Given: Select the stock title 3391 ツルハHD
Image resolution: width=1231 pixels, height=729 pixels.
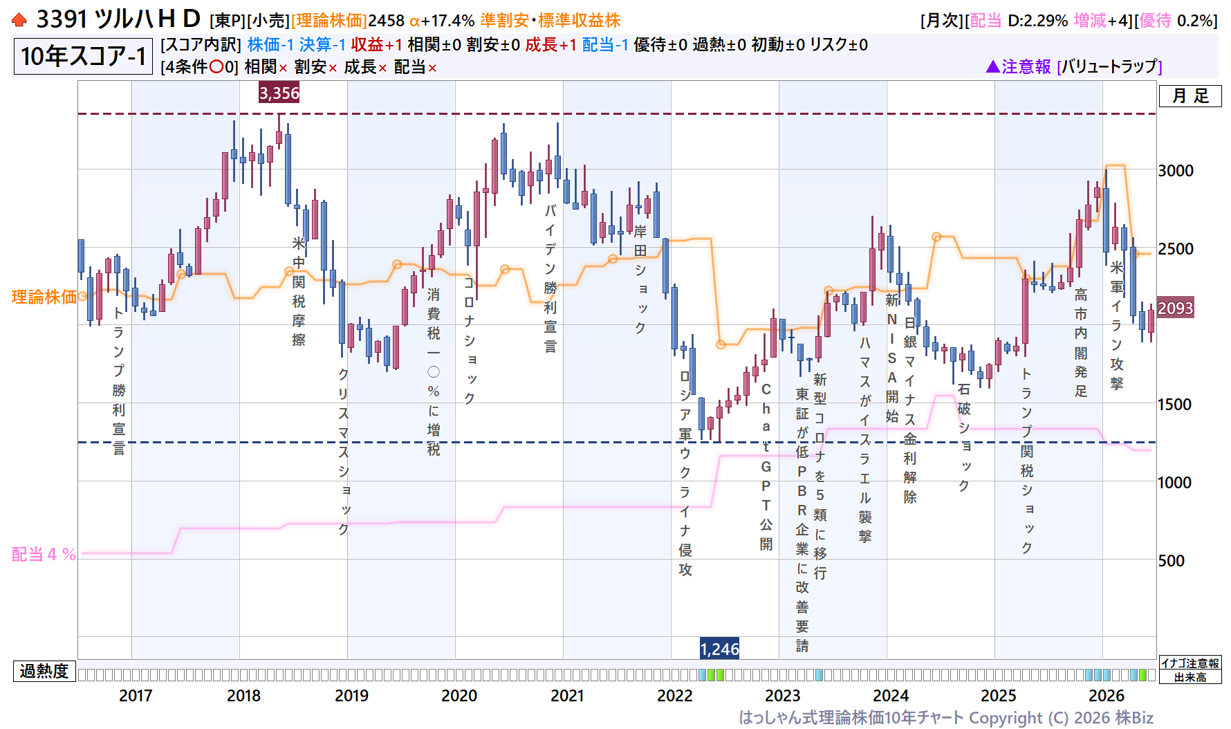Looking at the screenshot, I should coord(118,19).
